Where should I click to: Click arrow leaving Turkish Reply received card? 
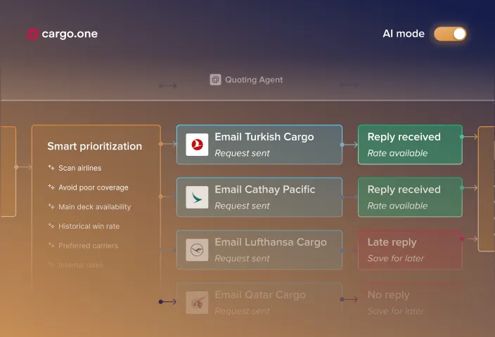pyautogui.click(x=470, y=136)
